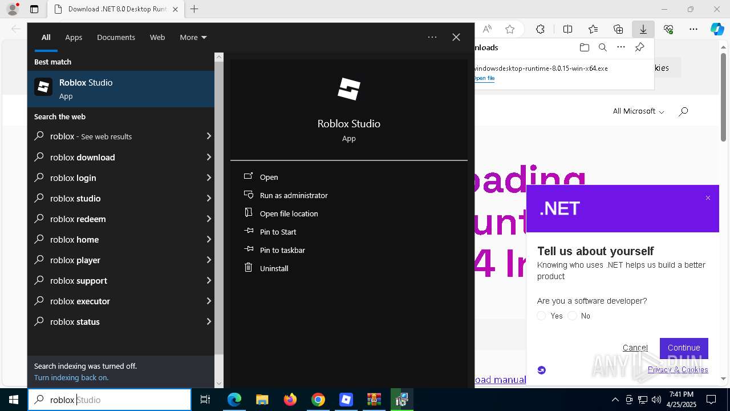
Task: Expand the 'roblox download' suggestion arrow
Action: tap(209, 157)
